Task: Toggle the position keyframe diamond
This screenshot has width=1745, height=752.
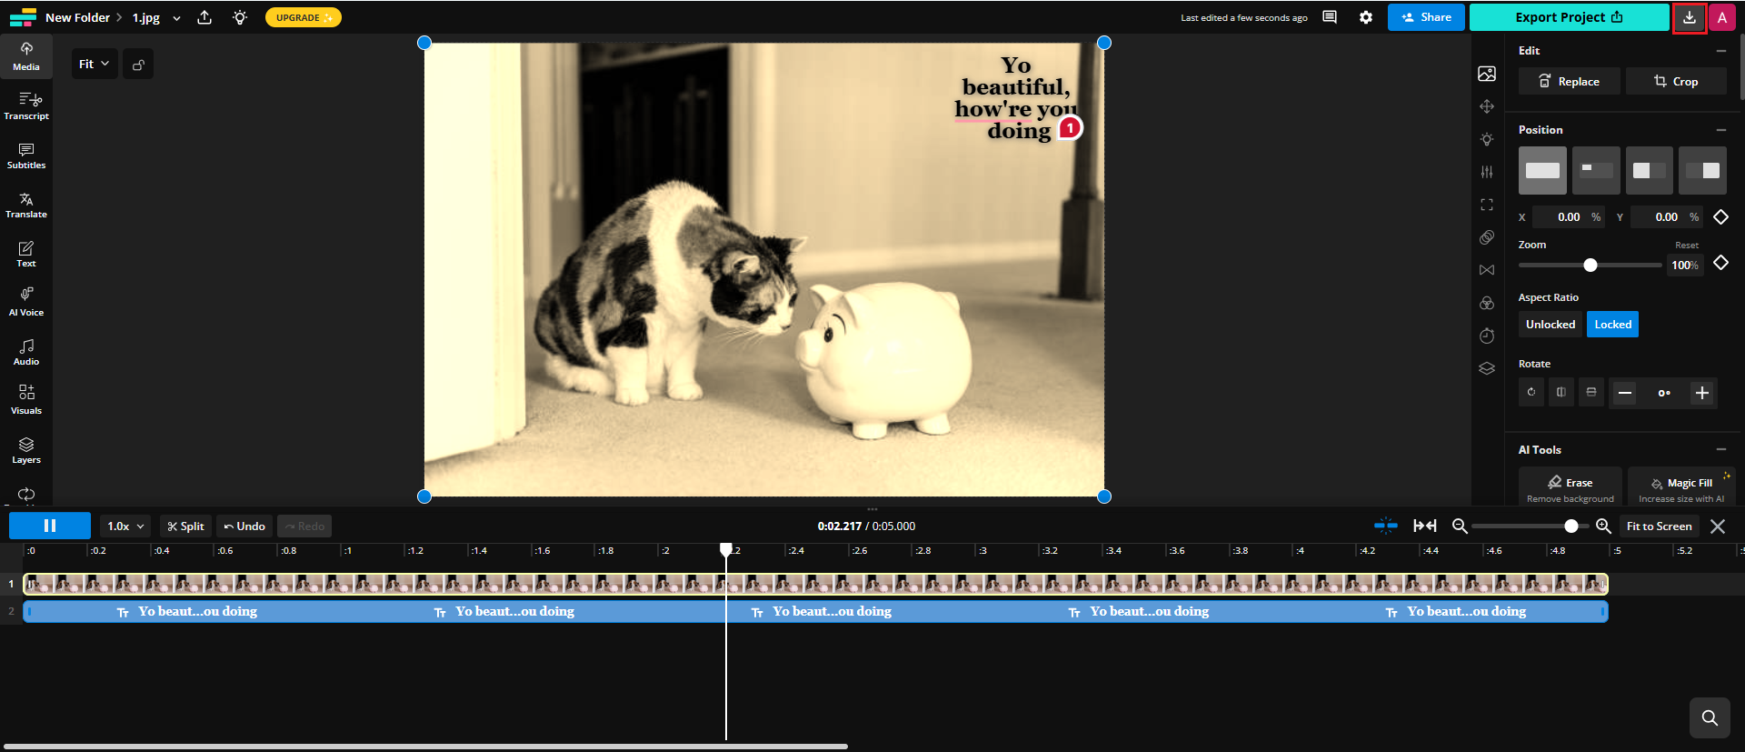Action: [1720, 217]
